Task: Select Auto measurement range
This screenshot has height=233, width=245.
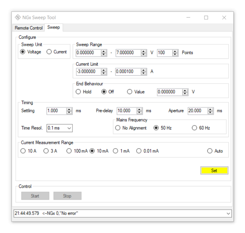Action: coord(215,151)
